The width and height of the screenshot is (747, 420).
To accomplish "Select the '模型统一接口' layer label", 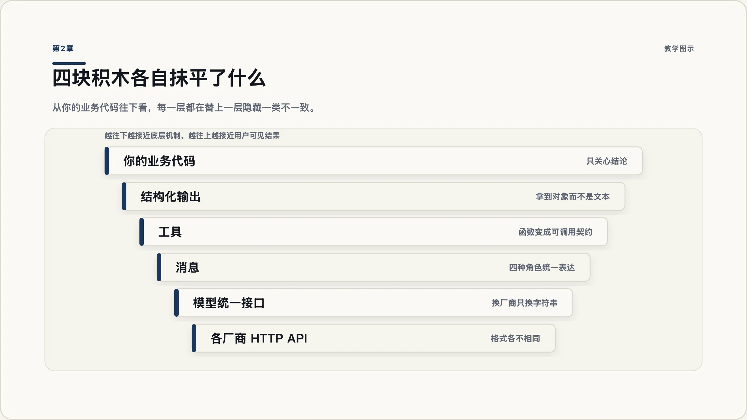I will 229,303.
